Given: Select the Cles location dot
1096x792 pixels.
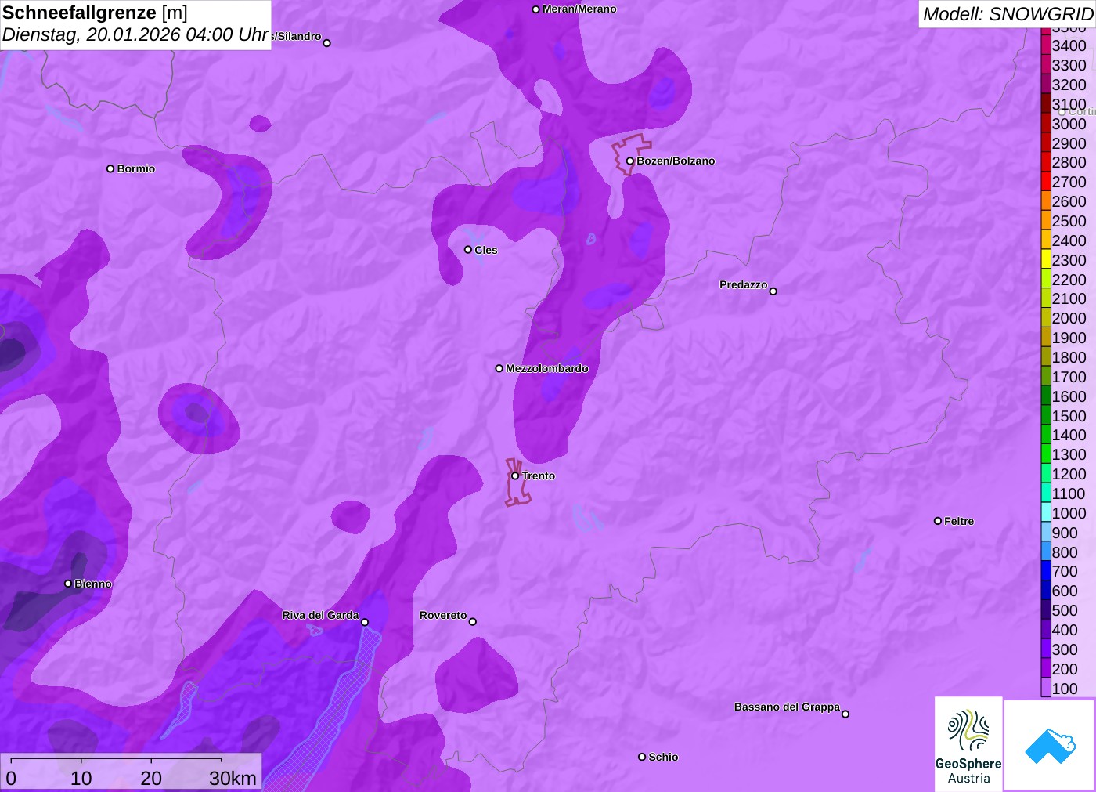Looking at the screenshot, I should tap(468, 250).
